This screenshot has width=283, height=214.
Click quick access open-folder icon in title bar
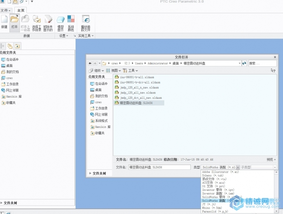coord(15,2)
